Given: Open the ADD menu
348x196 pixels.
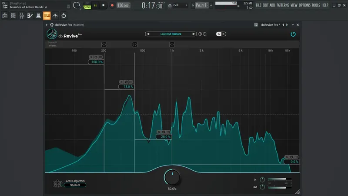Looking at the screenshot, I should 272,5.
